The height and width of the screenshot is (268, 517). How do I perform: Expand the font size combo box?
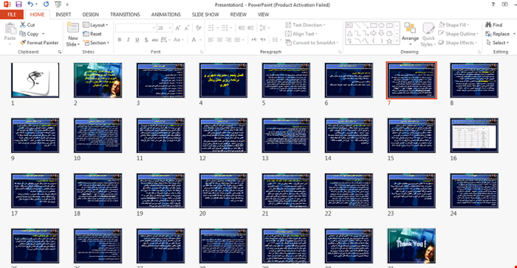[169, 28]
